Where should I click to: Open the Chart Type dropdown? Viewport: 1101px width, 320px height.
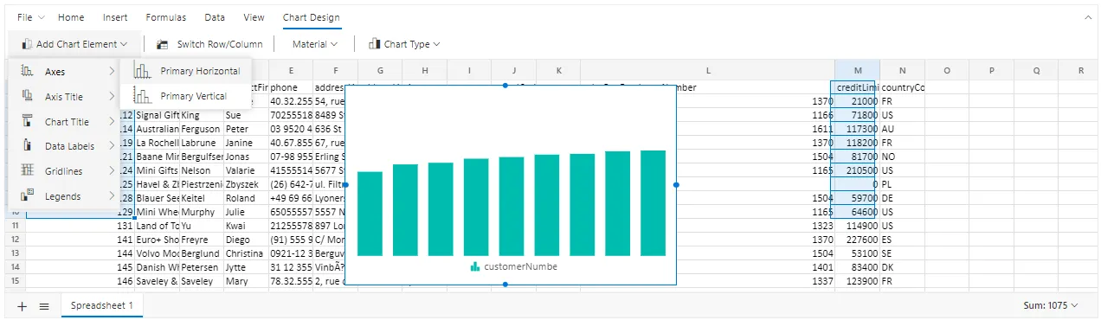(404, 43)
